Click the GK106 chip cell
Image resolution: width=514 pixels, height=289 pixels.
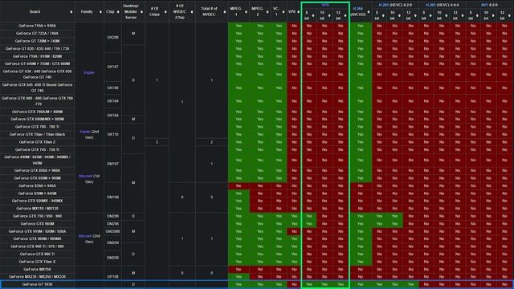(x=112, y=88)
